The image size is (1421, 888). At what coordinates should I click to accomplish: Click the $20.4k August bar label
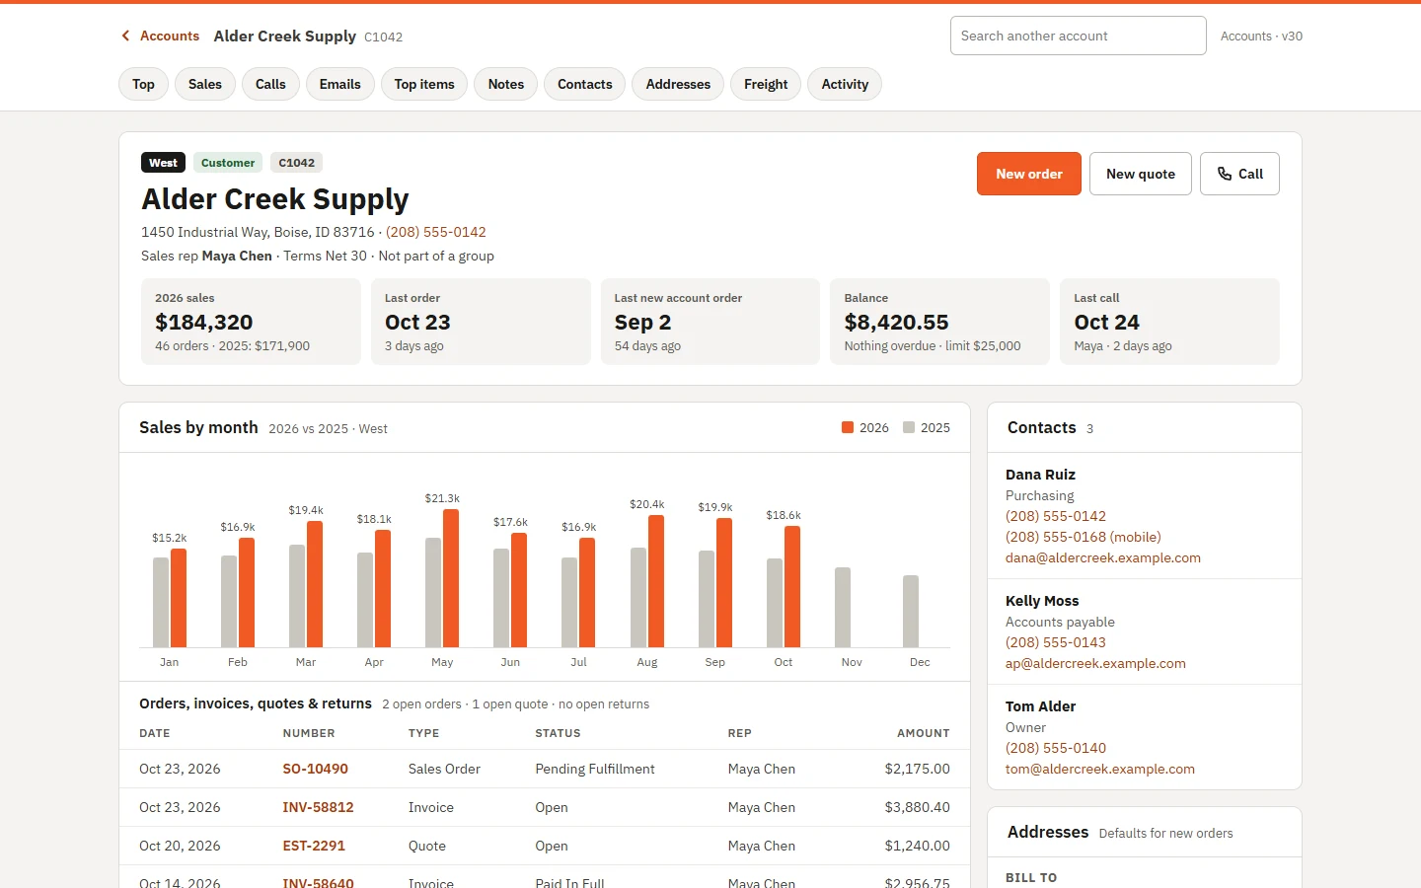pyautogui.click(x=647, y=504)
